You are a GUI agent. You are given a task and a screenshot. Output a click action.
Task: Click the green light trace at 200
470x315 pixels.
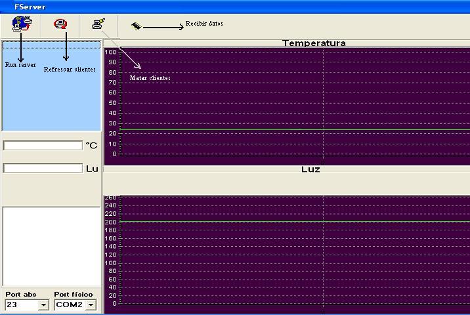coord(295,222)
